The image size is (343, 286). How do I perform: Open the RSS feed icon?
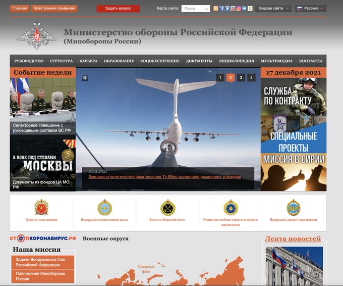click(x=216, y=9)
